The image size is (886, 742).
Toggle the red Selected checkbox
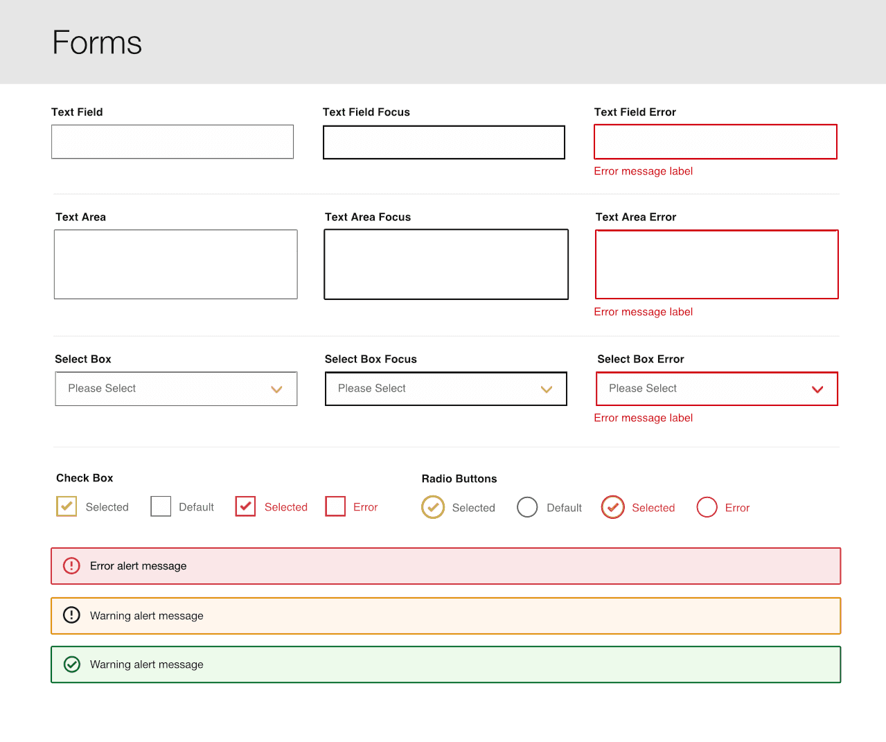click(x=245, y=506)
